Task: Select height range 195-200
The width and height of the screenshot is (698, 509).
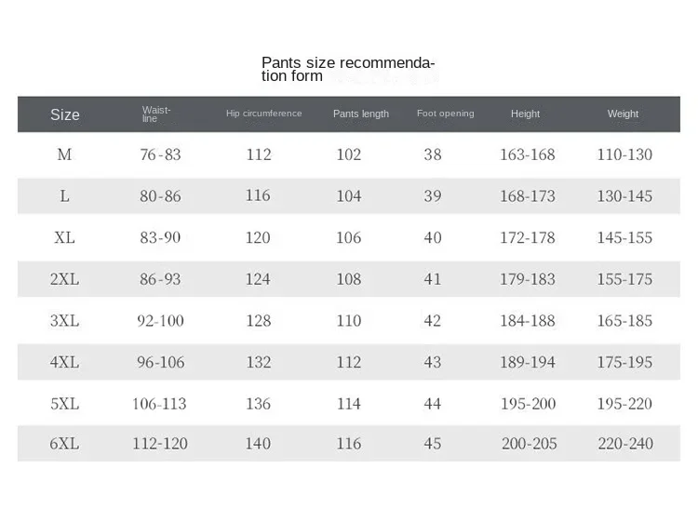Action: [x=528, y=404]
